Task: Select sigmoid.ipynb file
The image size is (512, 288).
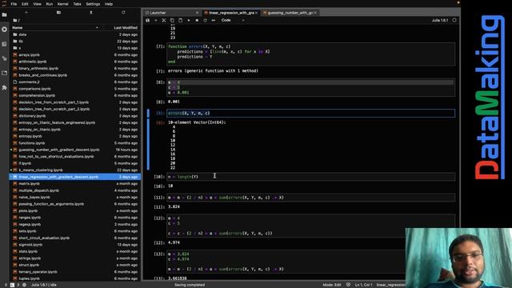Action: click(75, 245)
